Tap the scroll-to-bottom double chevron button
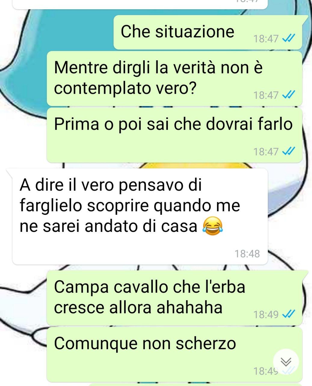312x386 pixels. pos(286,362)
